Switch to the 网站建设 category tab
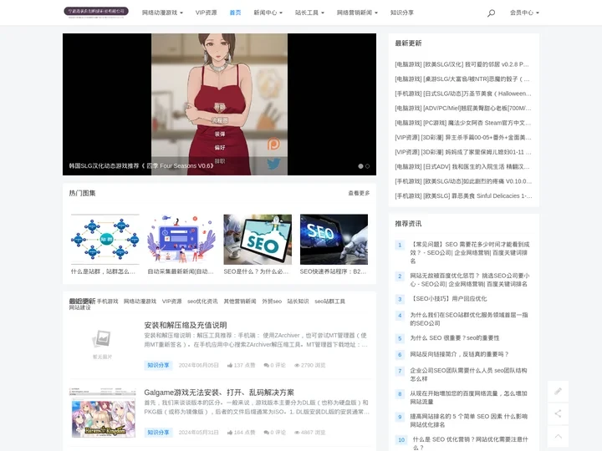Image resolution: width=602 pixels, height=451 pixels. [x=80, y=307]
